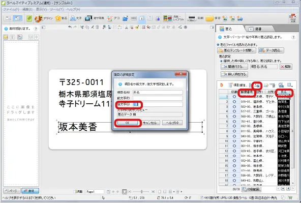The image size is (301, 203).
Task: Click the help question mark in merge panel
Action: tap(293, 37)
